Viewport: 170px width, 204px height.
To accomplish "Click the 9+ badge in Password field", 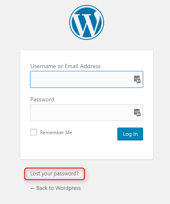I will tap(138, 114).
